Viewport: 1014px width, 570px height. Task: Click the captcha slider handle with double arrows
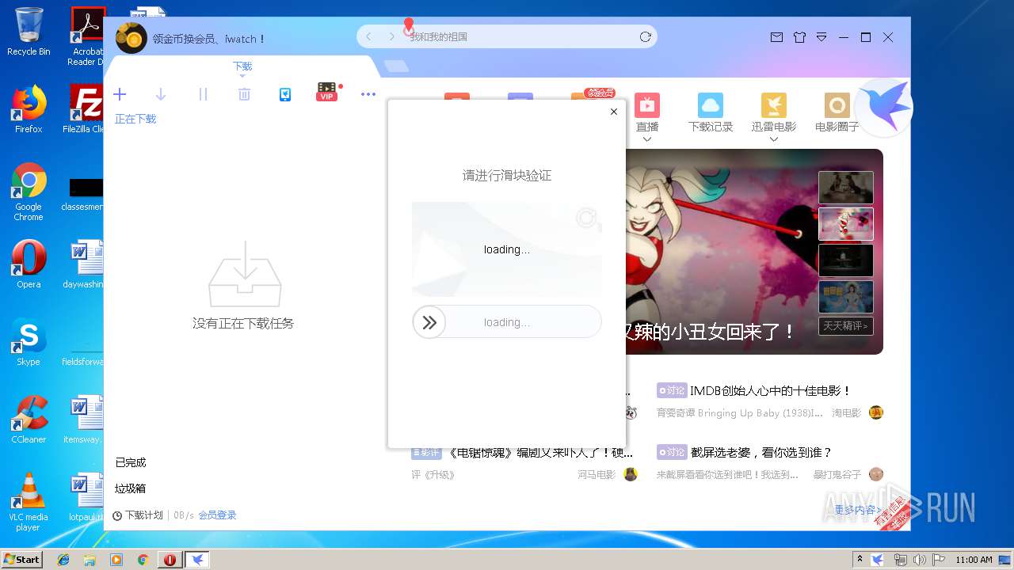pyautogui.click(x=429, y=322)
